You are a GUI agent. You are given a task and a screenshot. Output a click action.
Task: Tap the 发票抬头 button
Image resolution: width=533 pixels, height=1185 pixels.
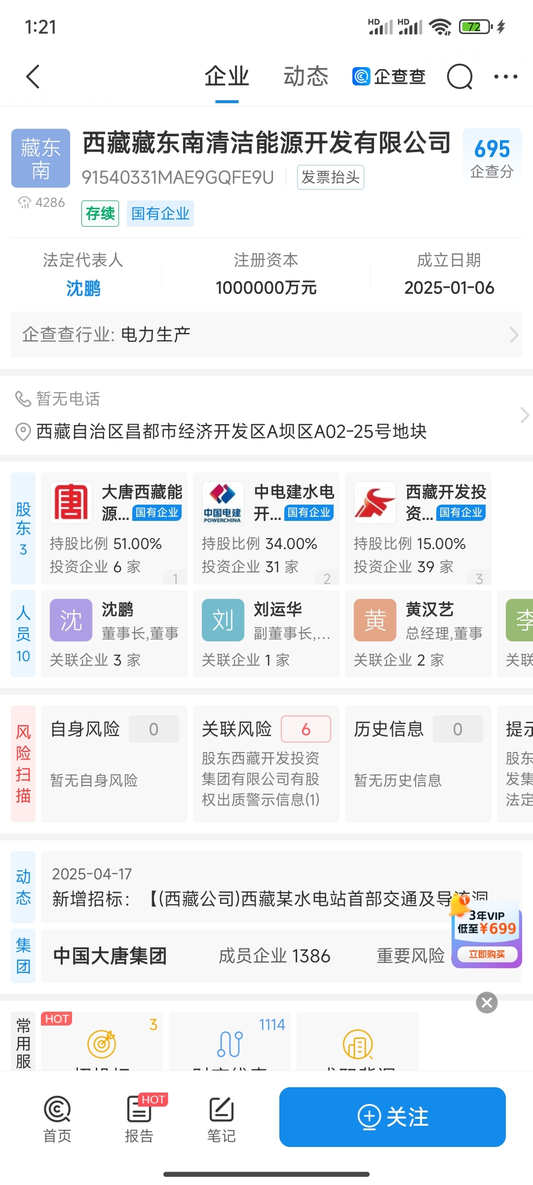point(331,177)
